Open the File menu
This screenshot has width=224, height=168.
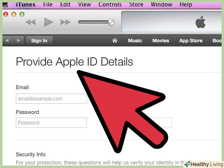[x=48, y=5]
